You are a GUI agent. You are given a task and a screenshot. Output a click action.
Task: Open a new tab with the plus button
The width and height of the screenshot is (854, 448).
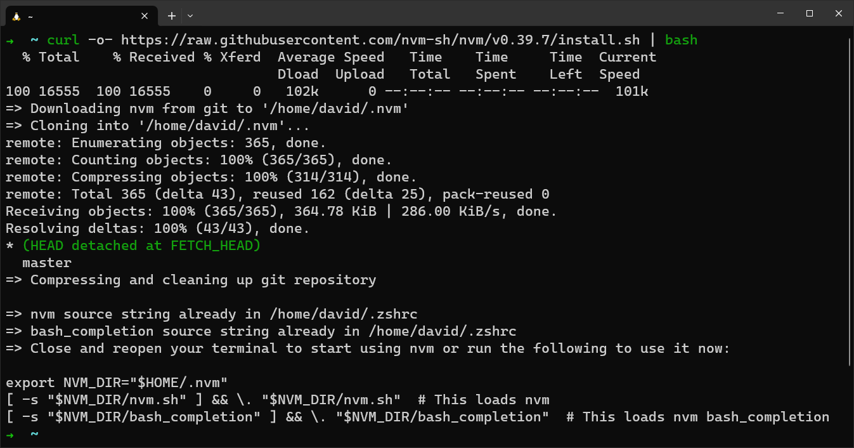(x=171, y=16)
